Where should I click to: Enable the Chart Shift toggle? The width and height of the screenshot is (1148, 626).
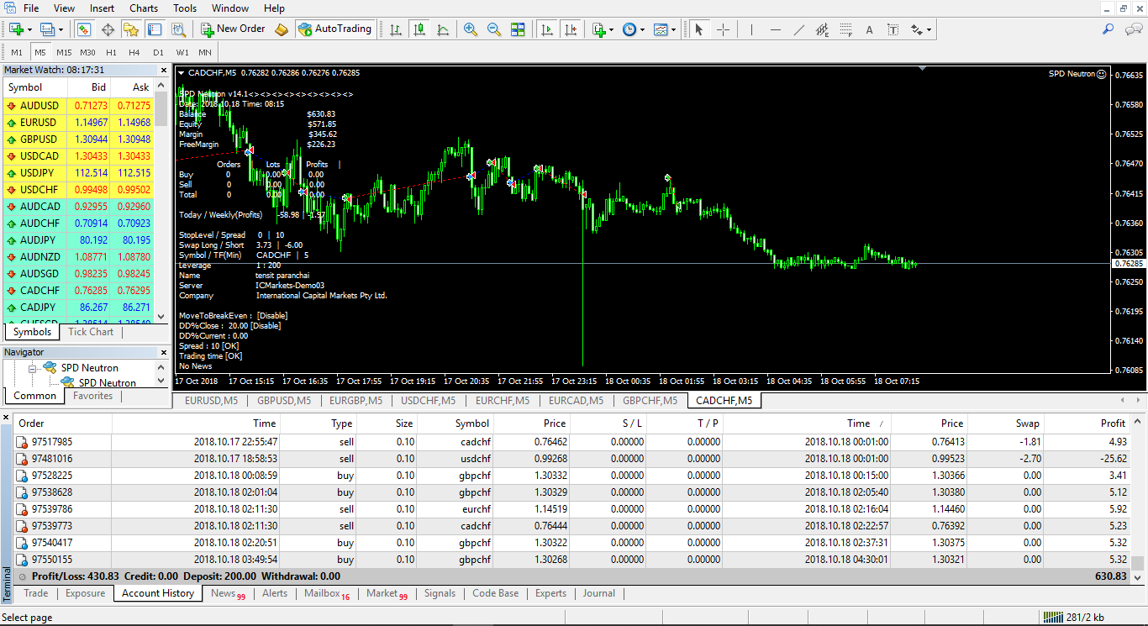click(571, 29)
